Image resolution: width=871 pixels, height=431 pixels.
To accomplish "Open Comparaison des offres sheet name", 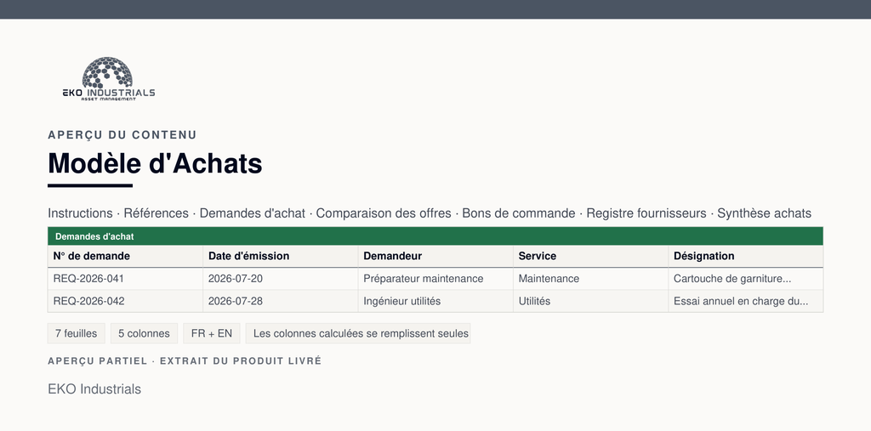I will [x=384, y=213].
